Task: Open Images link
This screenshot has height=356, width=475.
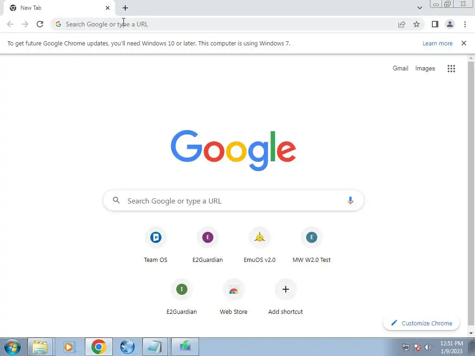Action: [425, 69]
